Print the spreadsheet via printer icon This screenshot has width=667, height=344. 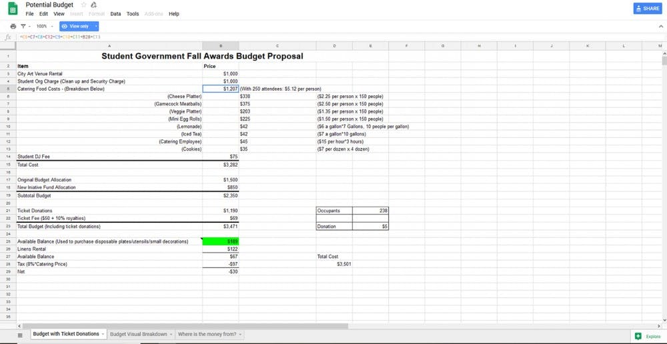point(13,27)
